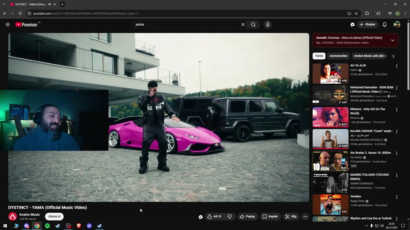Open options for Var Bunlar 3. Sezon

[x=397, y=153]
